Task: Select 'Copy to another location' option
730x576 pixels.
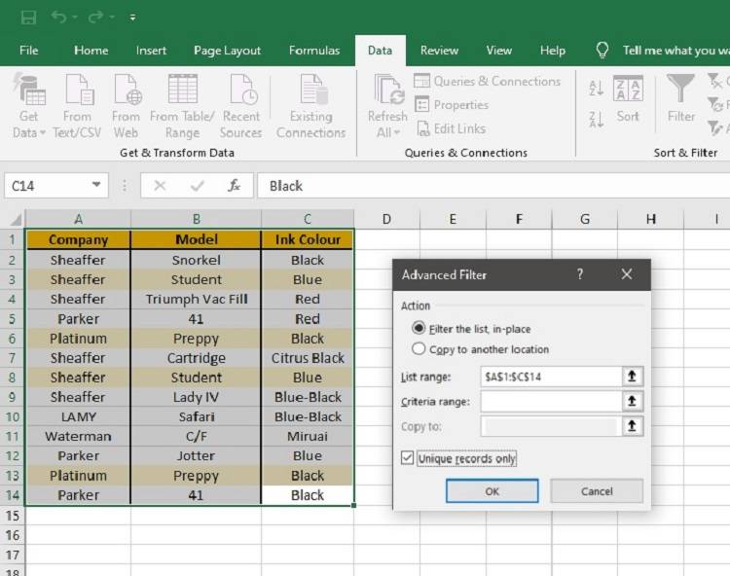Action: click(x=420, y=349)
